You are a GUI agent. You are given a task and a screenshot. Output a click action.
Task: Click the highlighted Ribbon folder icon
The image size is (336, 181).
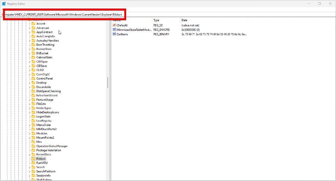click(33, 159)
